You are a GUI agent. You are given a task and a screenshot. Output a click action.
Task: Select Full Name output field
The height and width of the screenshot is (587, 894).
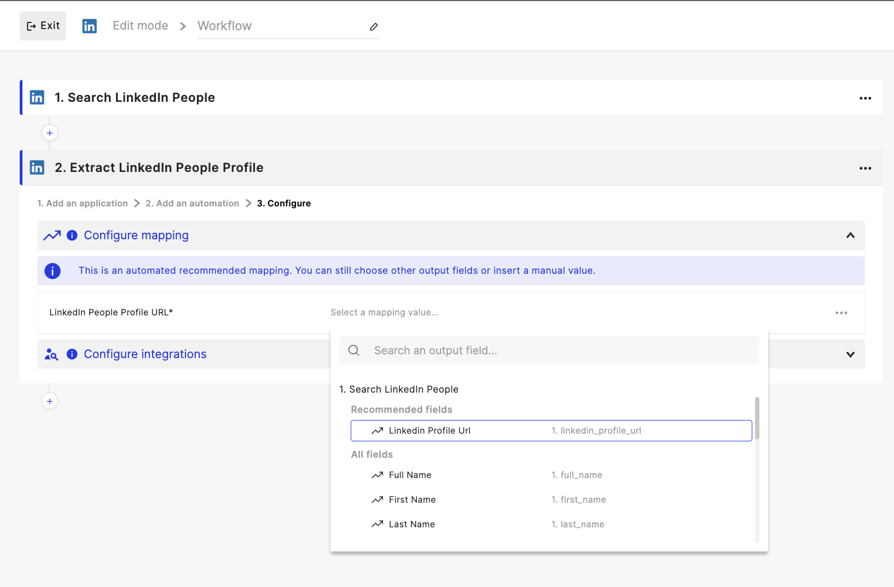click(x=552, y=475)
